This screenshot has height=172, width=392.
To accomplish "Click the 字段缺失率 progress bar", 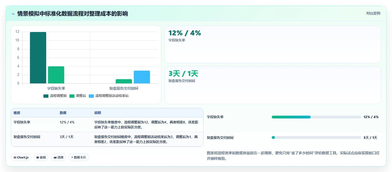I will [x=316, y=117].
